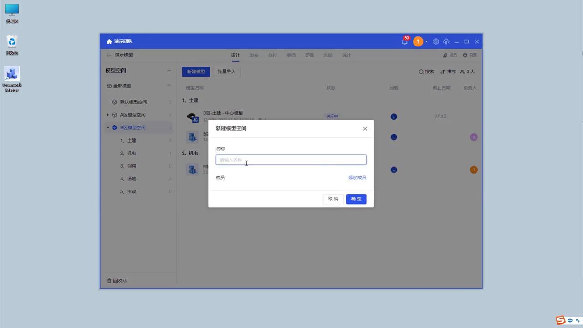This screenshot has width=583, height=328.
Task: Switch to the 发布 tab
Action: coord(254,55)
